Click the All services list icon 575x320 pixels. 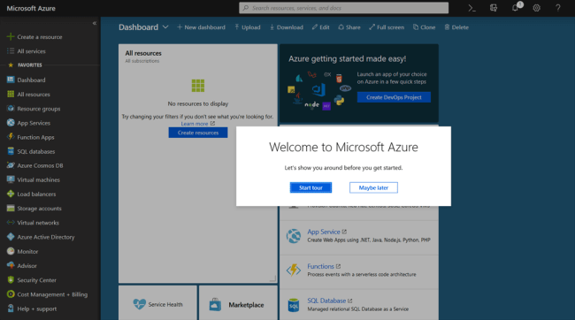click(11, 51)
